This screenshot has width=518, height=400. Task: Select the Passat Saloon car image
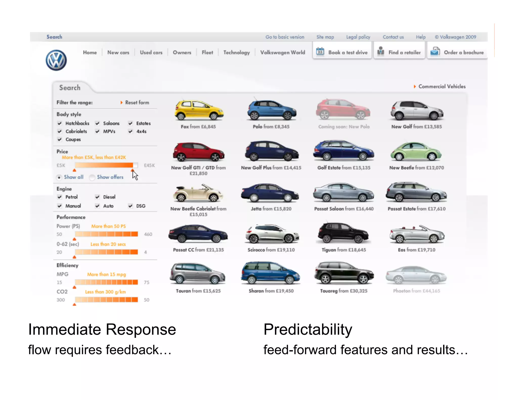click(343, 192)
